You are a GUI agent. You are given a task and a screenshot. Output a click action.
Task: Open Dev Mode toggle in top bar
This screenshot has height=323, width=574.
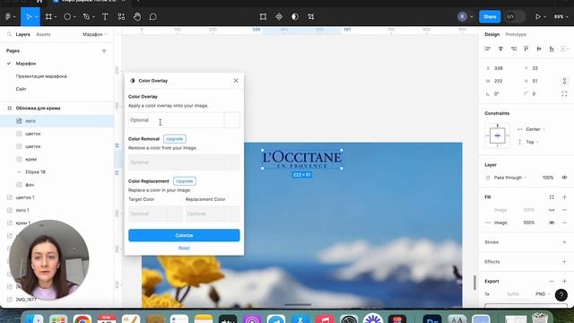click(x=515, y=16)
